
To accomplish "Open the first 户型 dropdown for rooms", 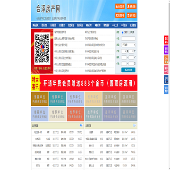I will point(124,51).
